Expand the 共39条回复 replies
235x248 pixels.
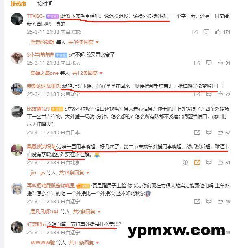[x=83, y=42]
